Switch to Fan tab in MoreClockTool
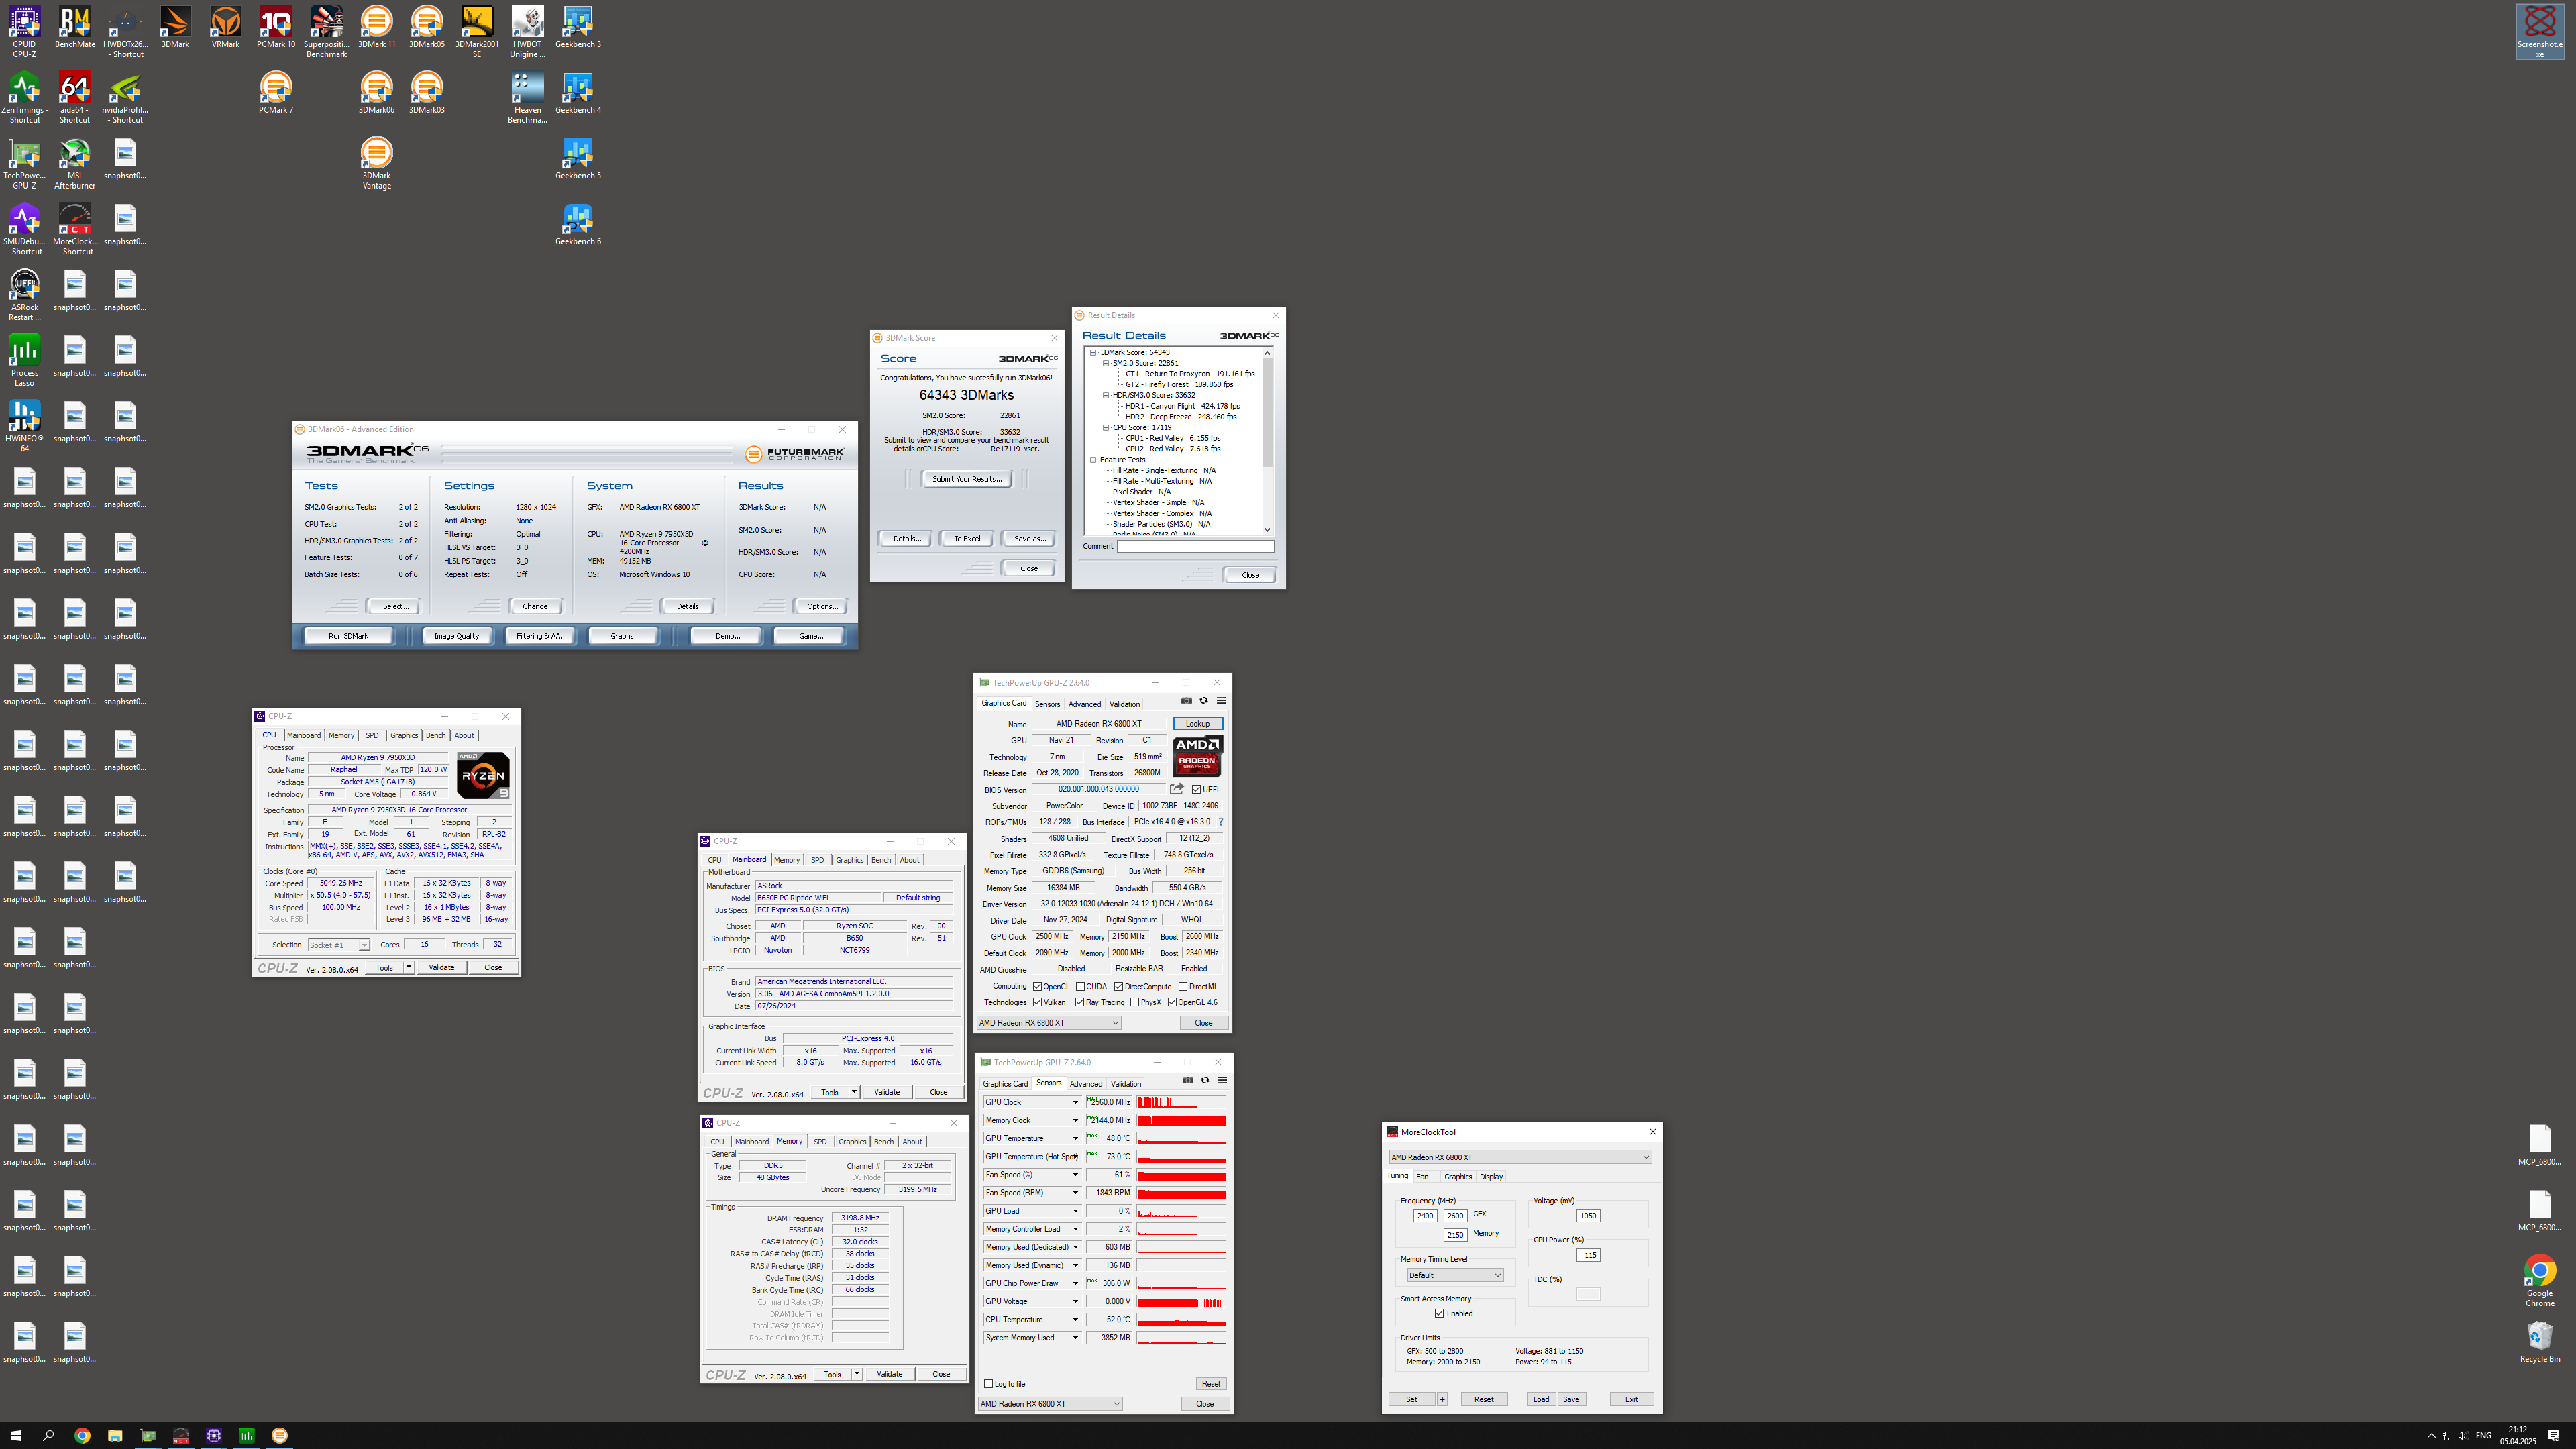The width and height of the screenshot is (2576, 1449). 1422,1177
